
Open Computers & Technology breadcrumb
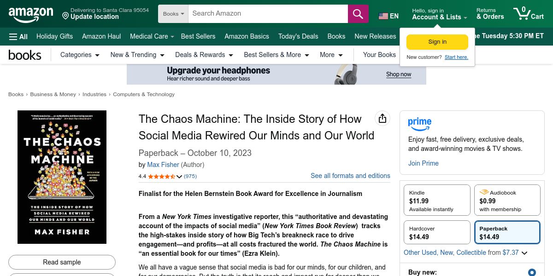pos(144,94)
